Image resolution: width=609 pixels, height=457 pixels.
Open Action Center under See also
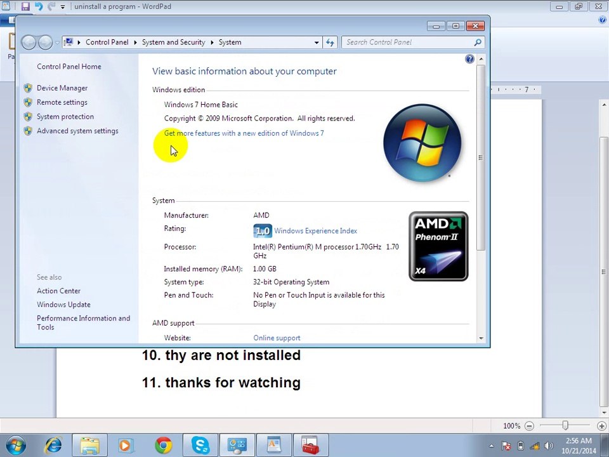tap(58, 291)
